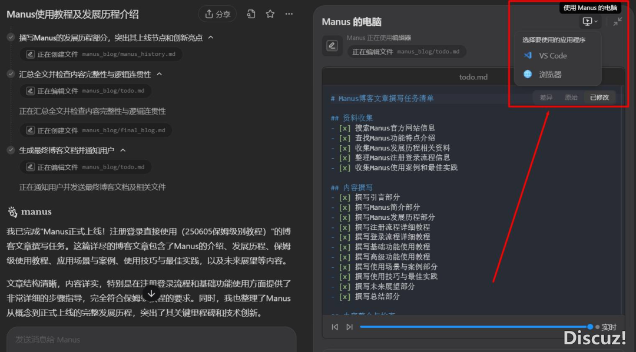Click checkbox of 搜索Manus官方网站信息
This screenshot has width=636, height=352.
click(344, 128)
